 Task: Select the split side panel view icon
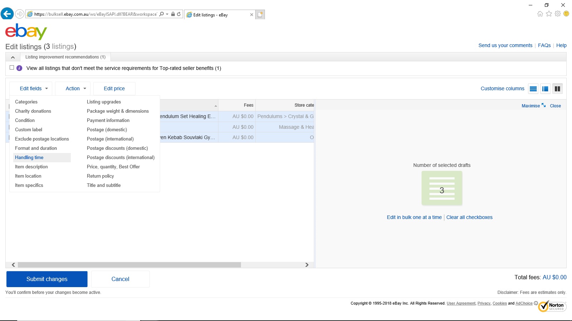coord(545,89)
